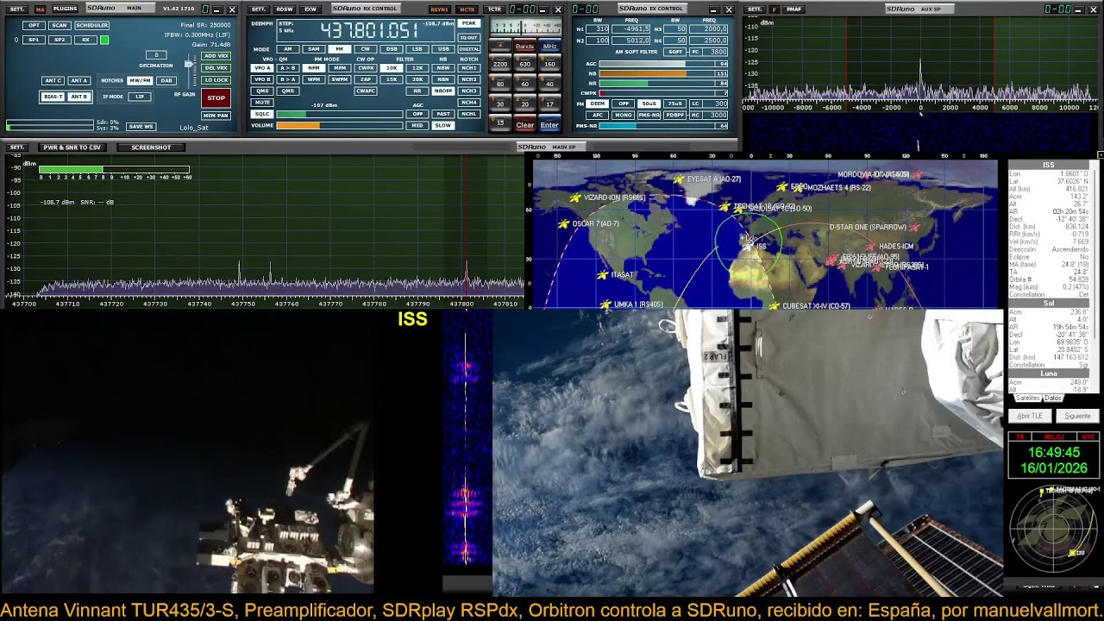The width and height of the screenshot is (1104, 621).
Task: Switch to Datos tab in Orbitron panel
Action: [x=1051, y=398]
